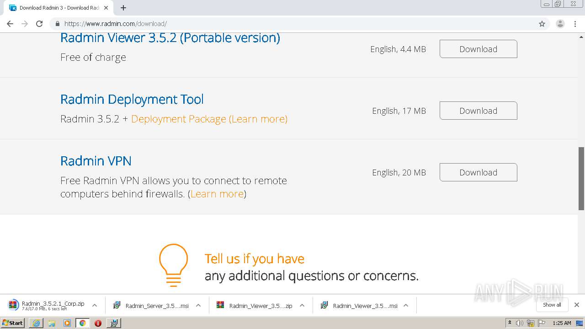Open a new browser tab
This screenshot has width=585, height=329.
point(123,8)
